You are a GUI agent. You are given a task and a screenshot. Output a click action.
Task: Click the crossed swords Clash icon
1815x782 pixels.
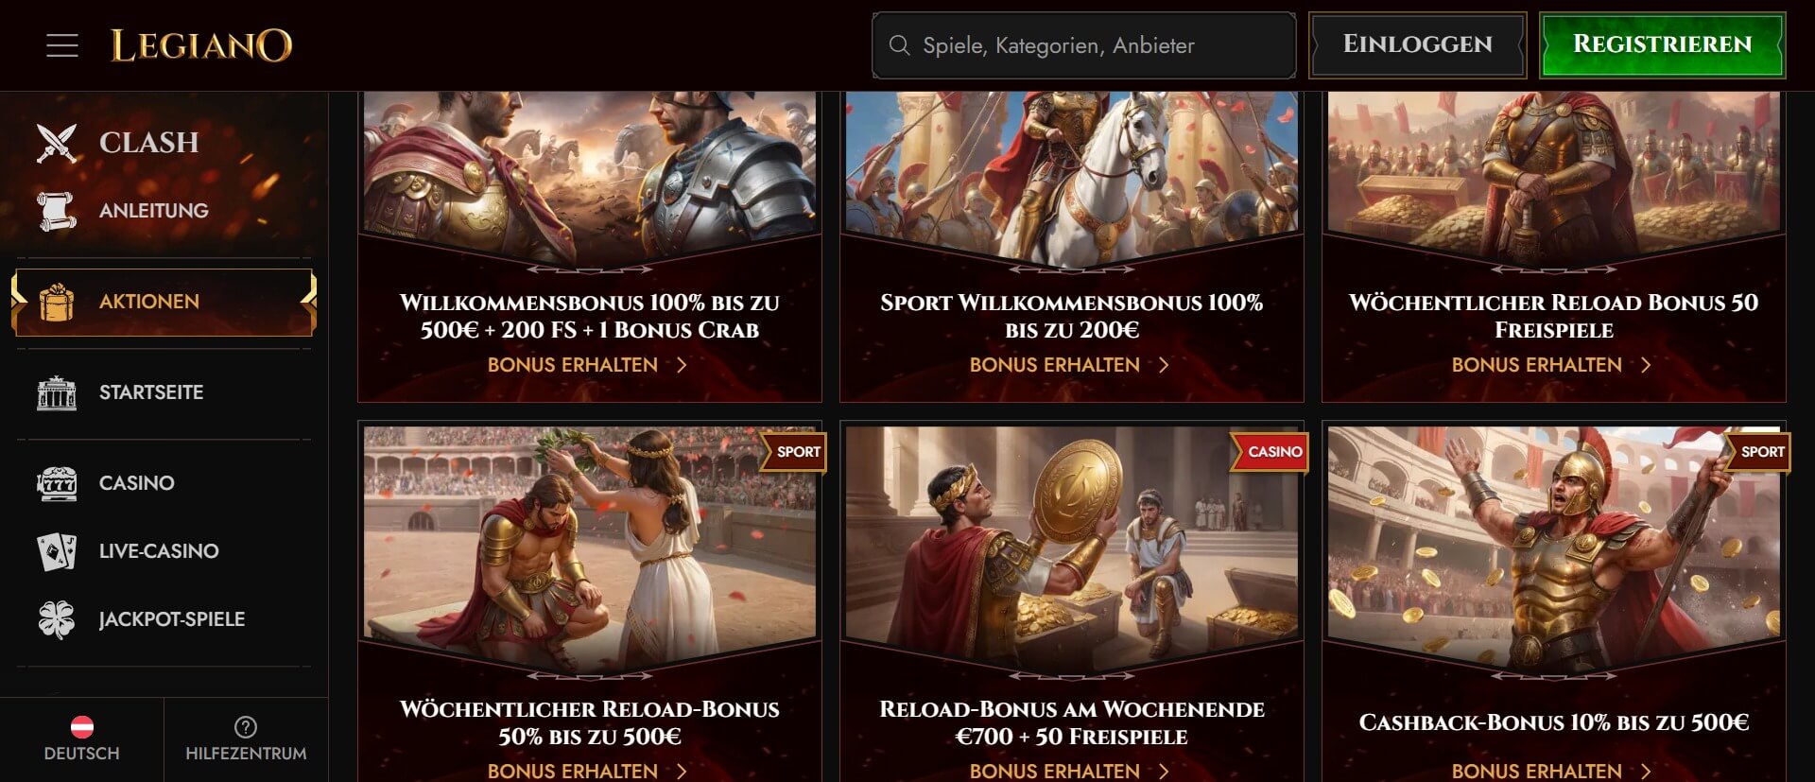pos(57,143)
